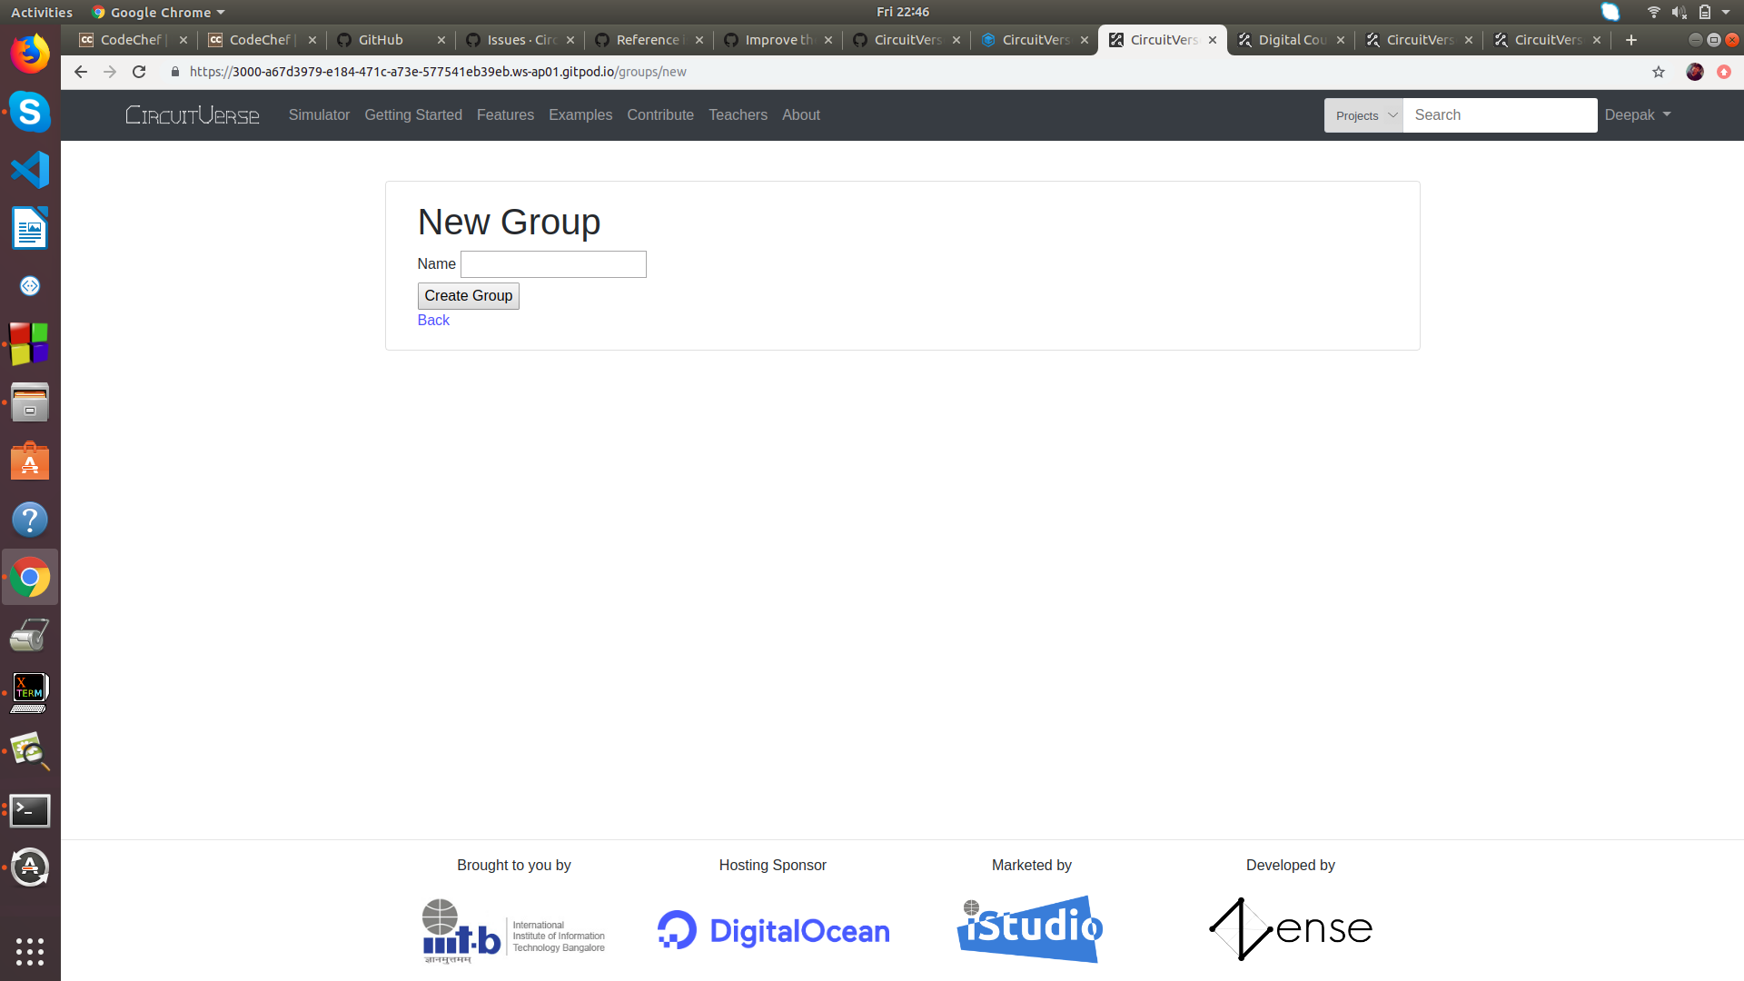Open the Projects search filter dropdown
The height and width of the screenshot is (981, 1744).
tap(1362, 115)
